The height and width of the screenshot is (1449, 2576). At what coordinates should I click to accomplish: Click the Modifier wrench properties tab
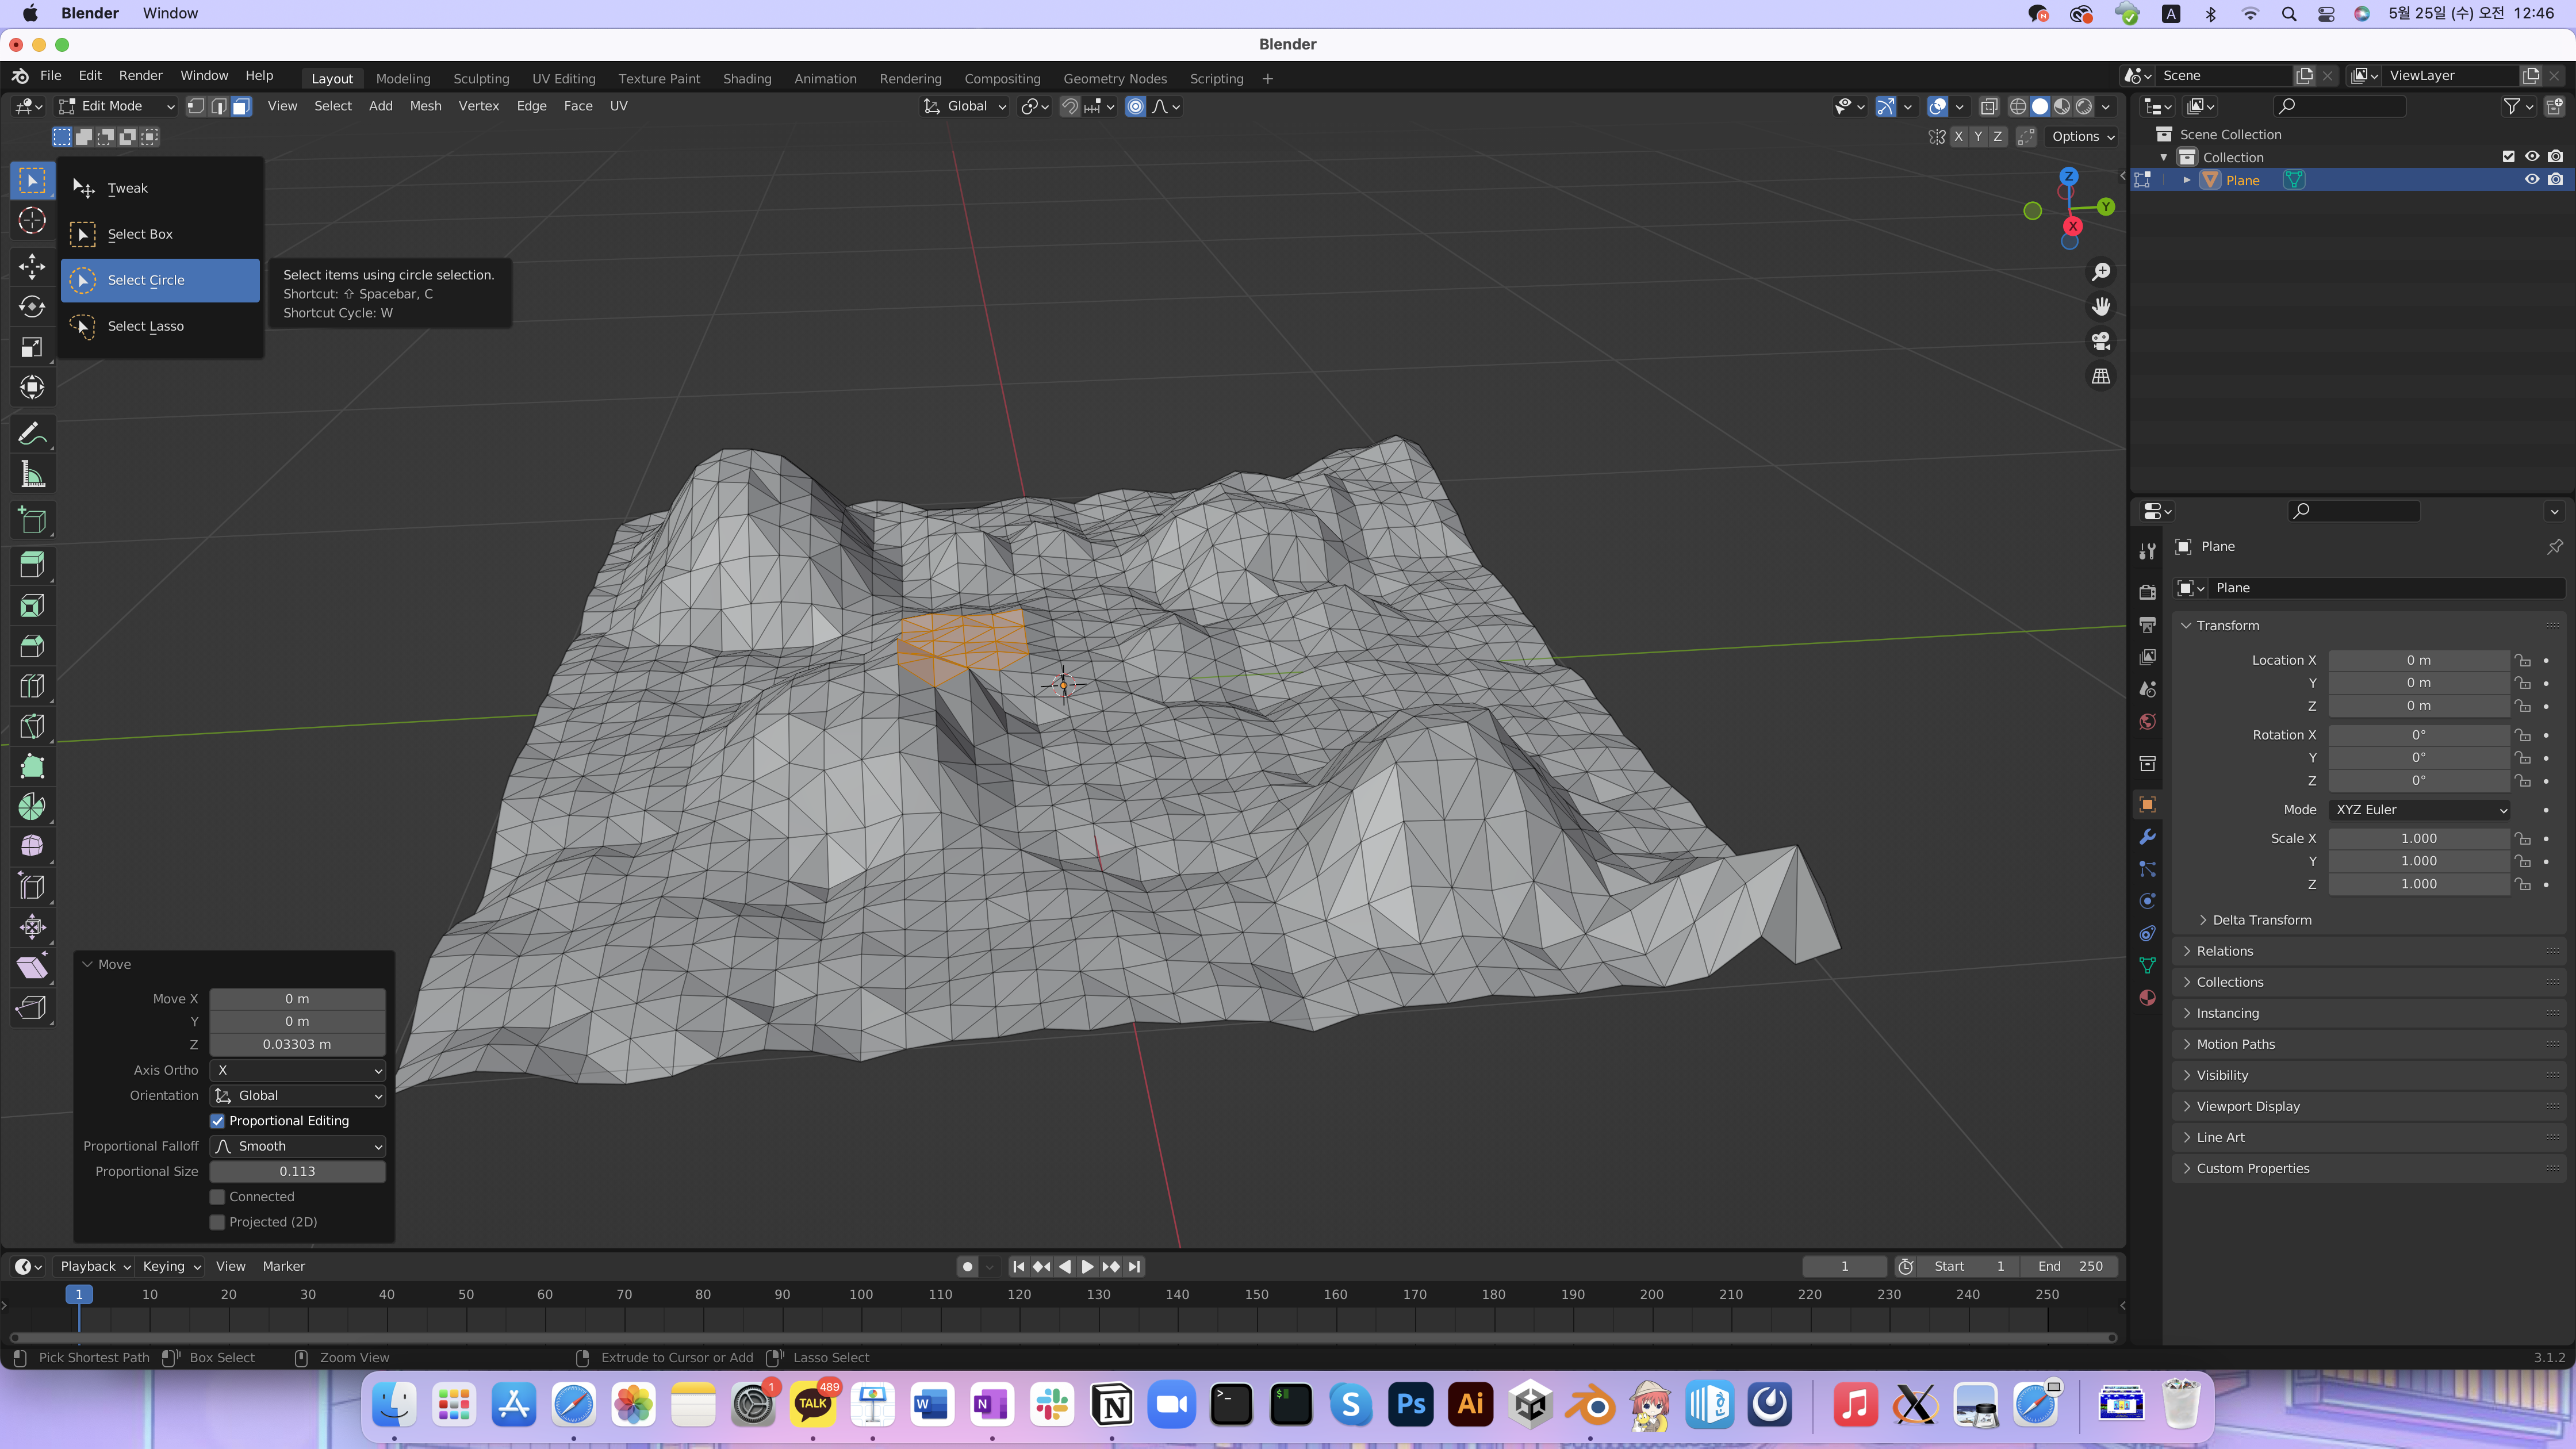2147,837
